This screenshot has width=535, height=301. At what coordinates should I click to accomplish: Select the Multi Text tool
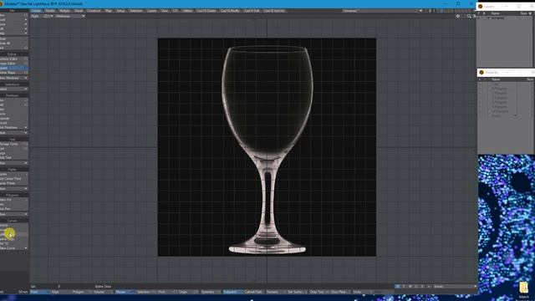click(13, 158)
